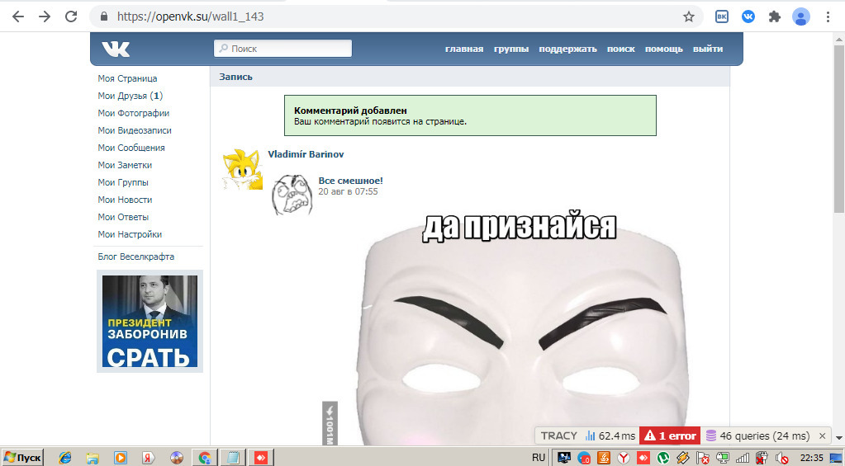
Task: Open Мои Видеозаписи
Action: coord(135,130)
